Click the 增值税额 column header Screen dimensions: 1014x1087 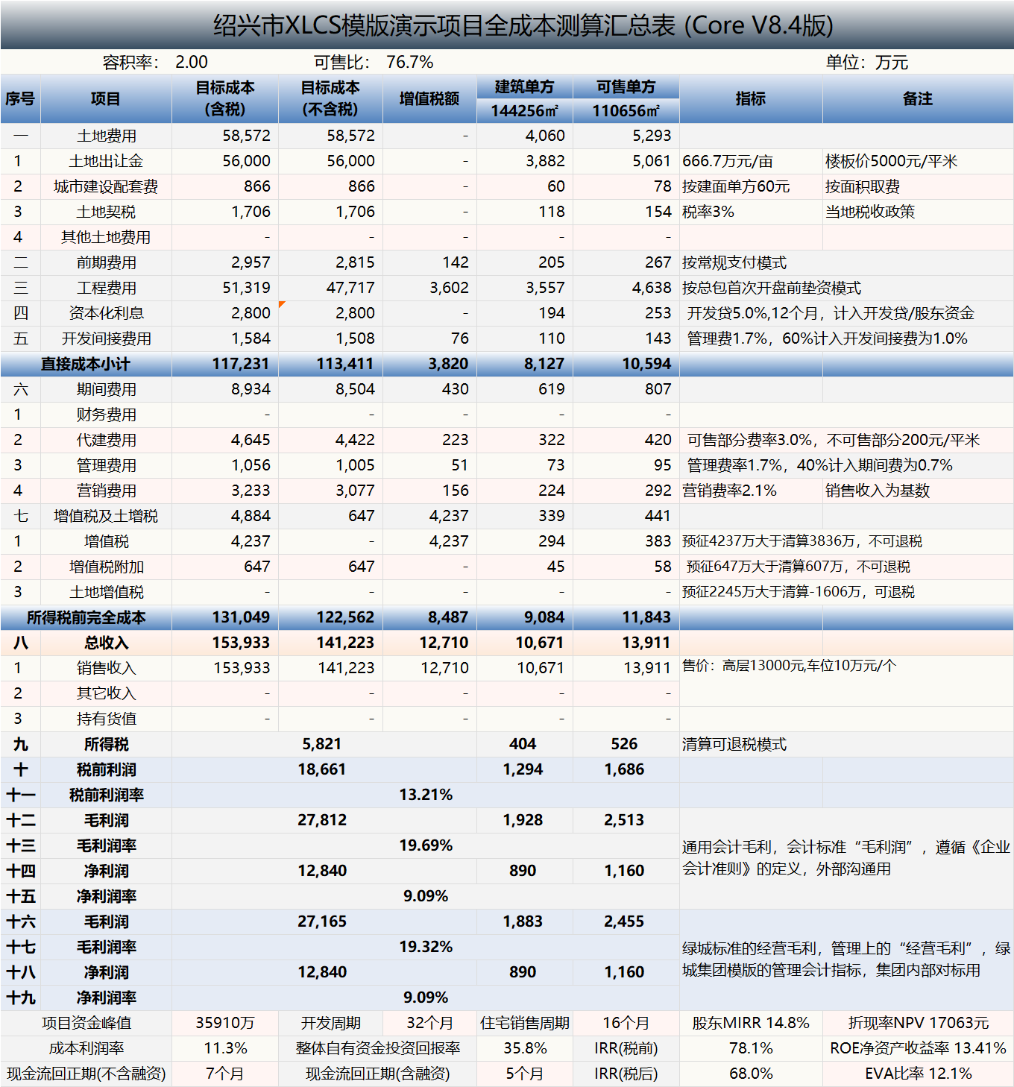[x=429, y=98]
